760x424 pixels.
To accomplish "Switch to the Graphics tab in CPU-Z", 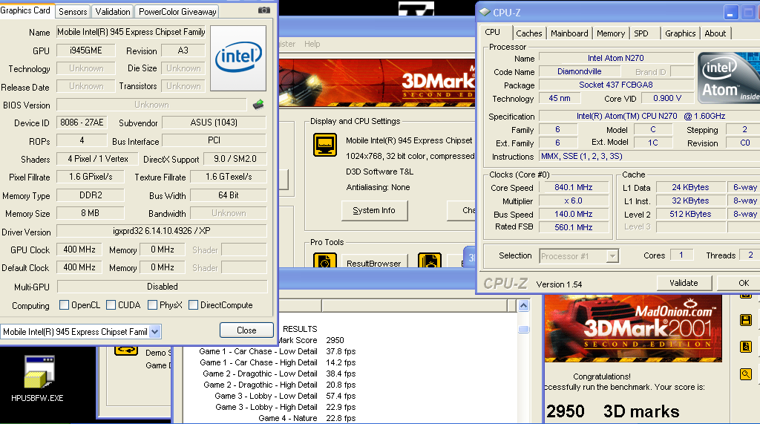I will 680,33.
